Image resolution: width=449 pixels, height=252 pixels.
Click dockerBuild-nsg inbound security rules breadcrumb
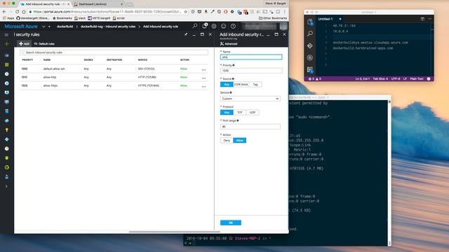point(108,27)
